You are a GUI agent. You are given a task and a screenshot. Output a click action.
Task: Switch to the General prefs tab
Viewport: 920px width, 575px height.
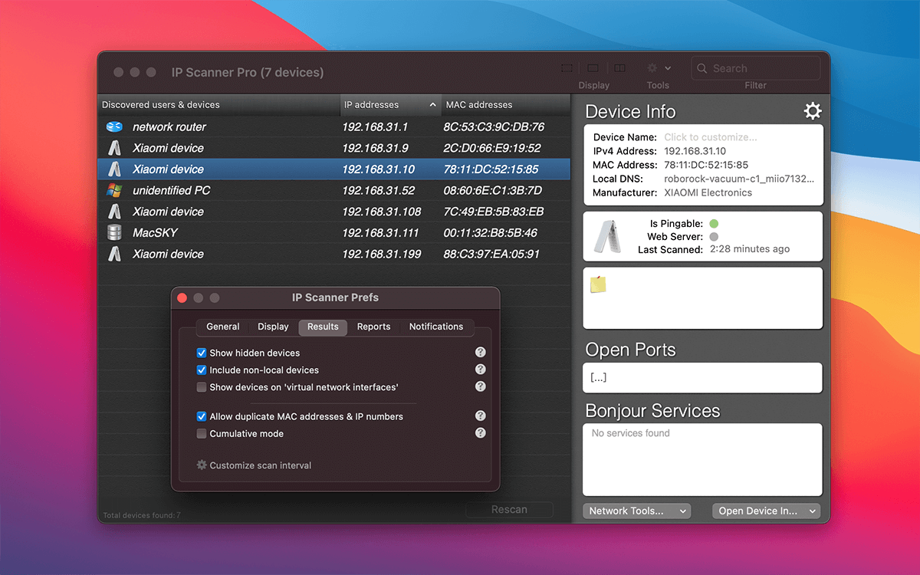(x=223, y=327)
